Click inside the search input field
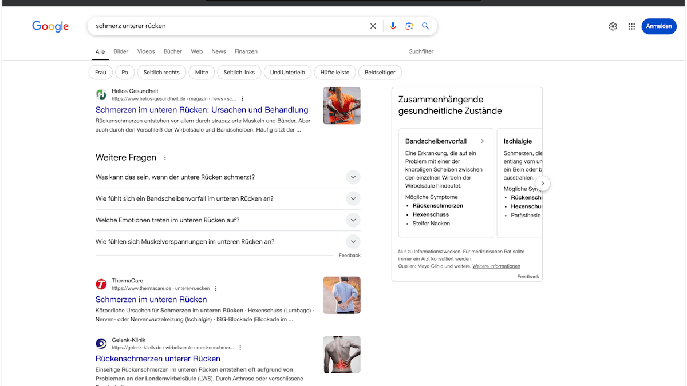Image resolution: width=687 pixels, height=386 pixels. tap(229, 26)
